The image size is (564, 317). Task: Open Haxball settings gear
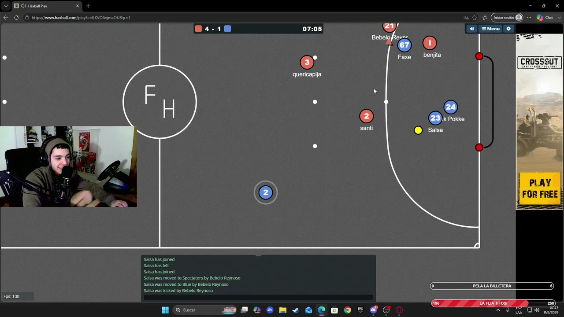[508, 29]
